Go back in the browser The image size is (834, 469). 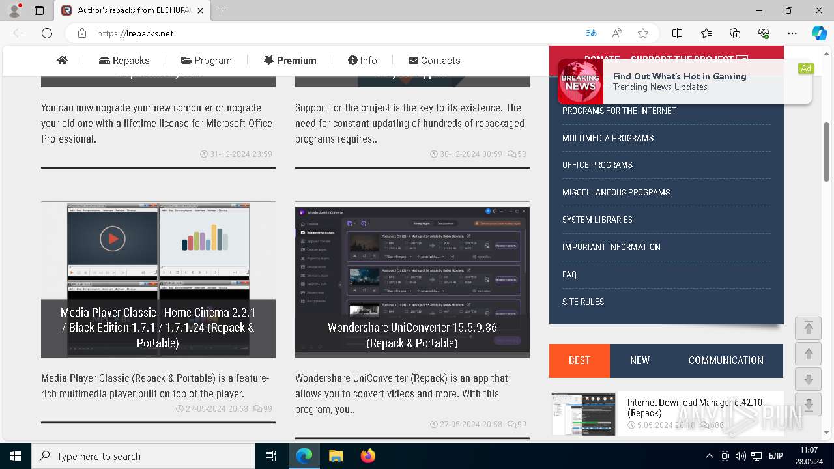(x=18, y=33)
